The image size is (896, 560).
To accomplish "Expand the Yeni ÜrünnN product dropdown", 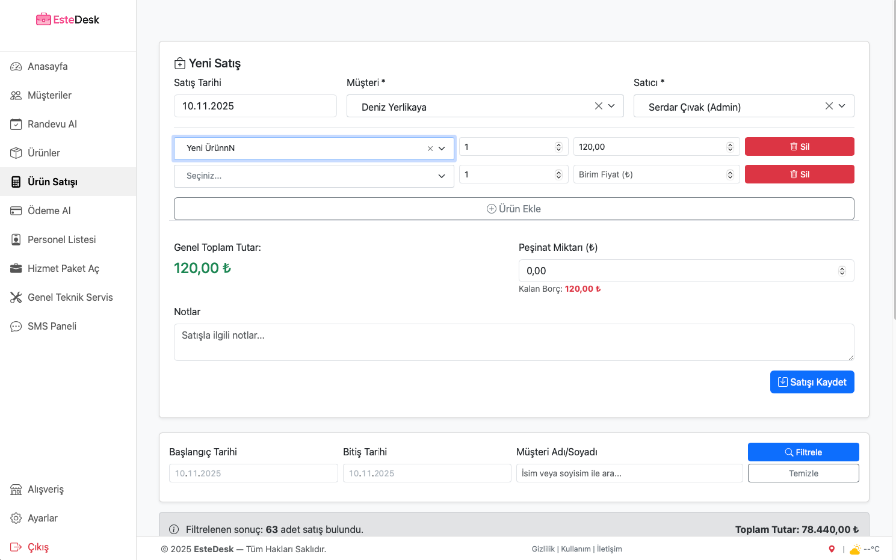I will point(442,149).
